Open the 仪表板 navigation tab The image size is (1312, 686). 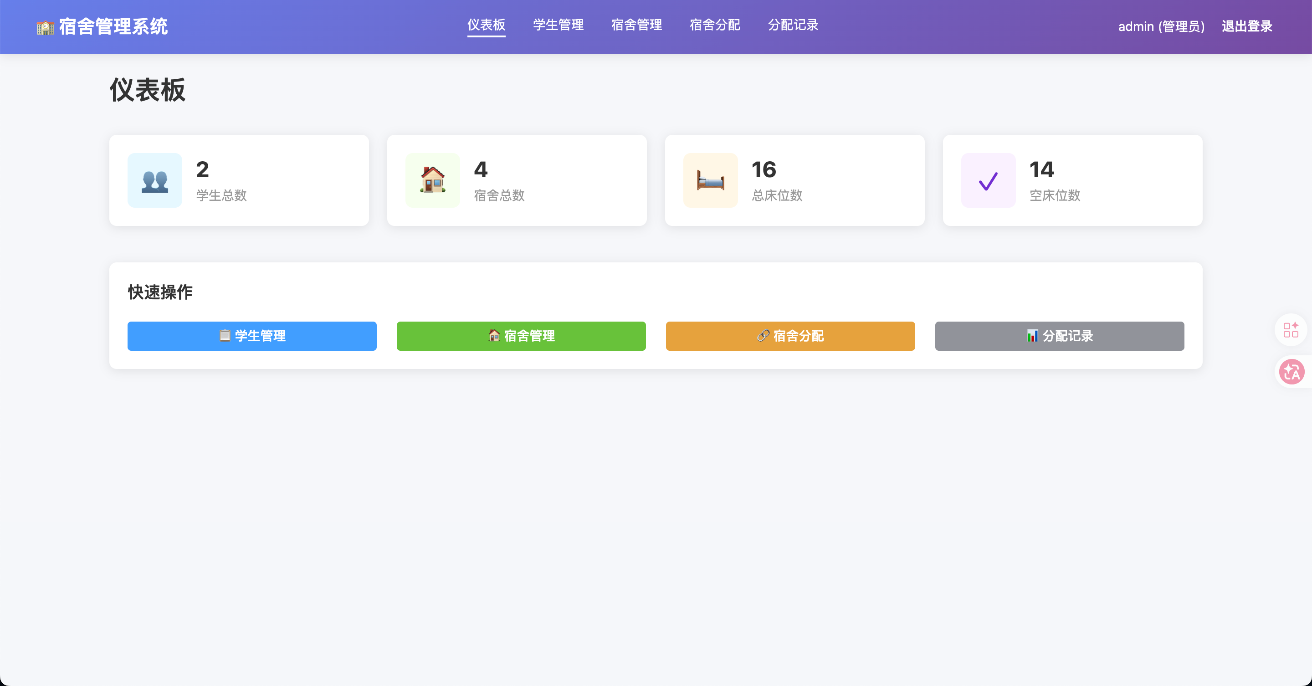tap(487, 25)
